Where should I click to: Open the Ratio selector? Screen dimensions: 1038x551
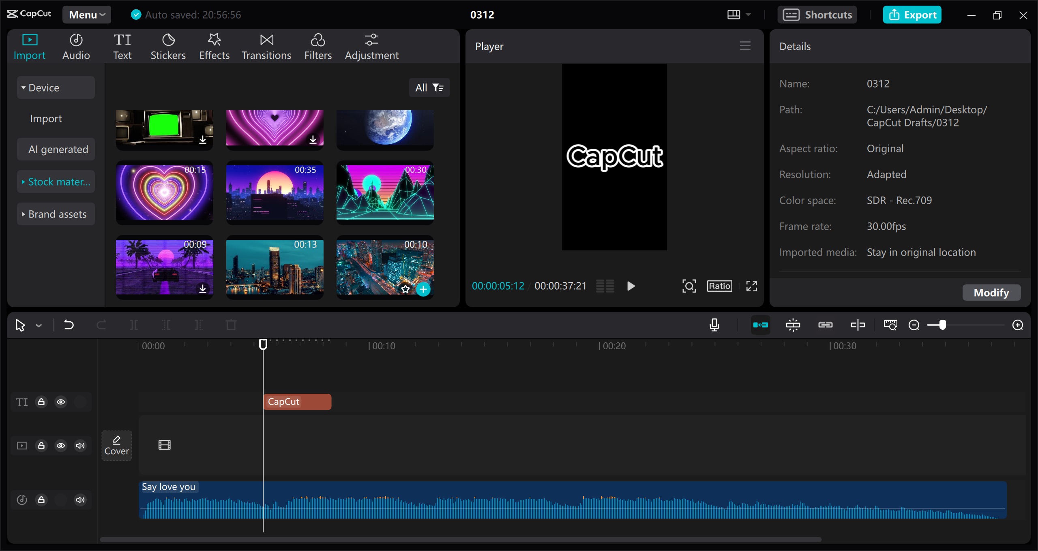point(720,286)
